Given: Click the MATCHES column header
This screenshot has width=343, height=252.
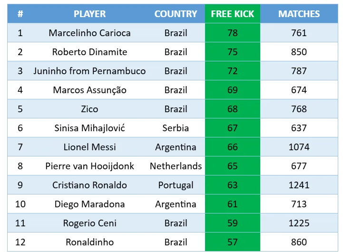Looking at the screenshot, I should click(299, 14).
